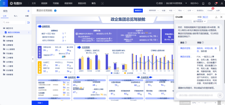Screen dimensions: 225x105
Task: Click the send icon in the ChatBI input
Action: (x=220, y=95)
